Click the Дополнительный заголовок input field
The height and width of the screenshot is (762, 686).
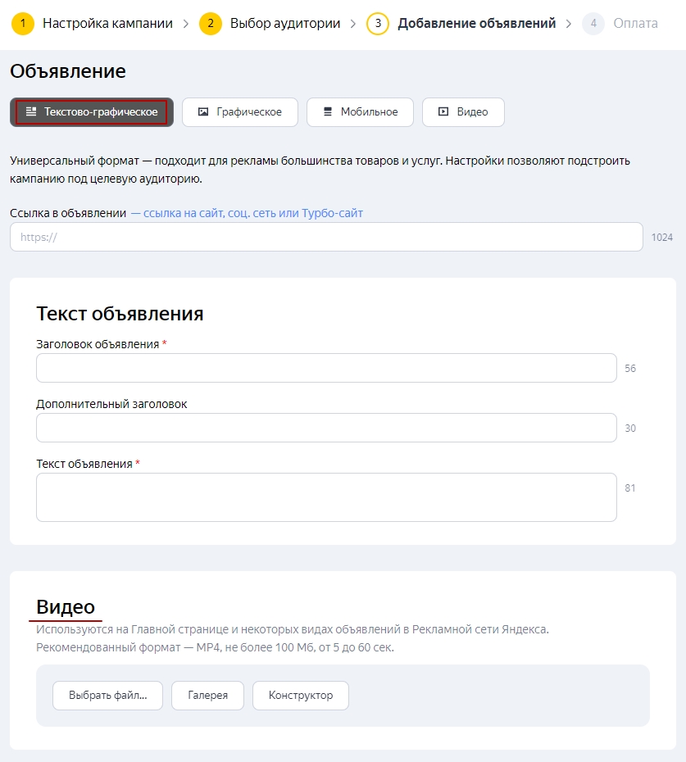[x=326, y=428]
